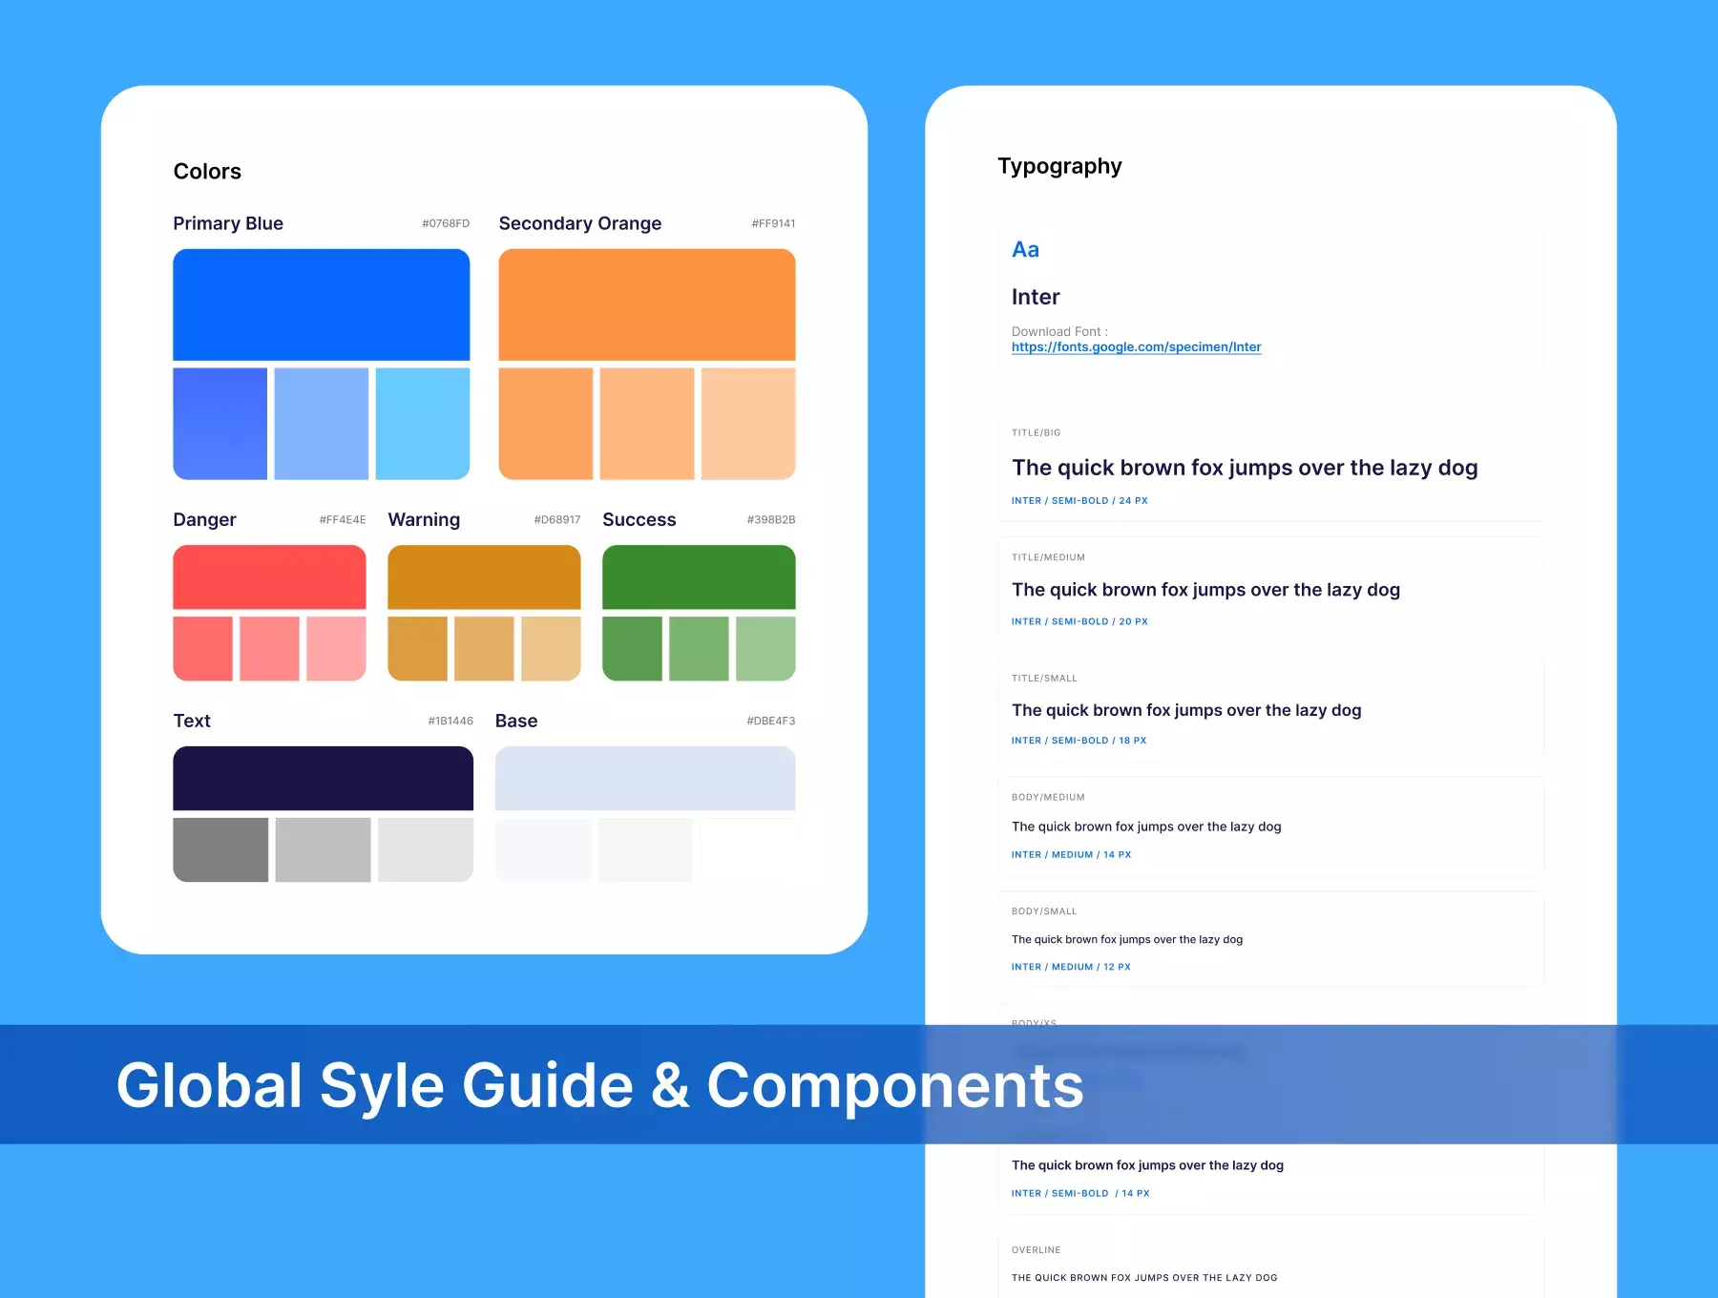Choose the lightest peach tint under Secondary Orange

[x=748, y=424]
